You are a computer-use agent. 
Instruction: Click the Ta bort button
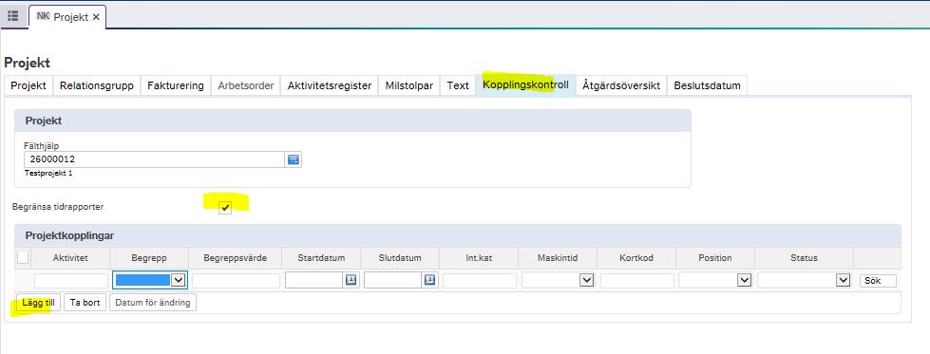(85, 303)
